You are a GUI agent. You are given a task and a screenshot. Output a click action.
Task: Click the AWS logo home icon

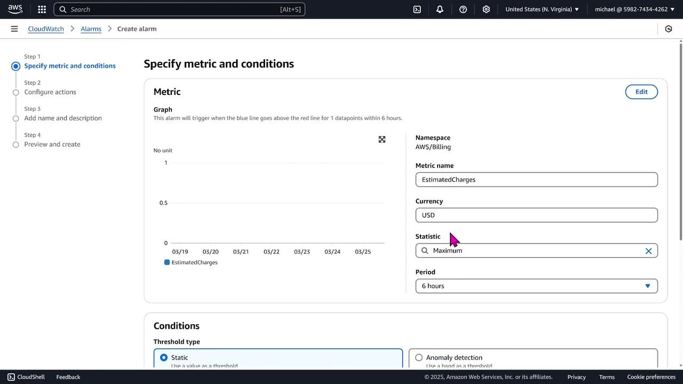(15, 9)
